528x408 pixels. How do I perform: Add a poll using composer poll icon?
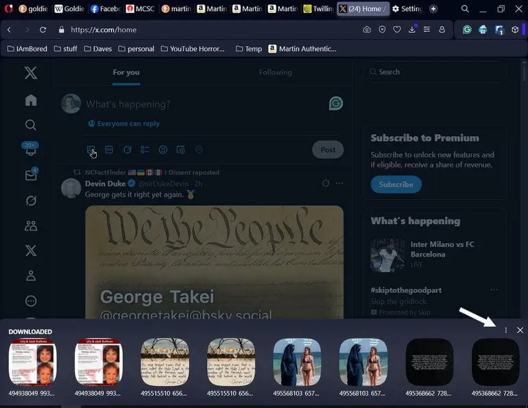pos(145,149)
